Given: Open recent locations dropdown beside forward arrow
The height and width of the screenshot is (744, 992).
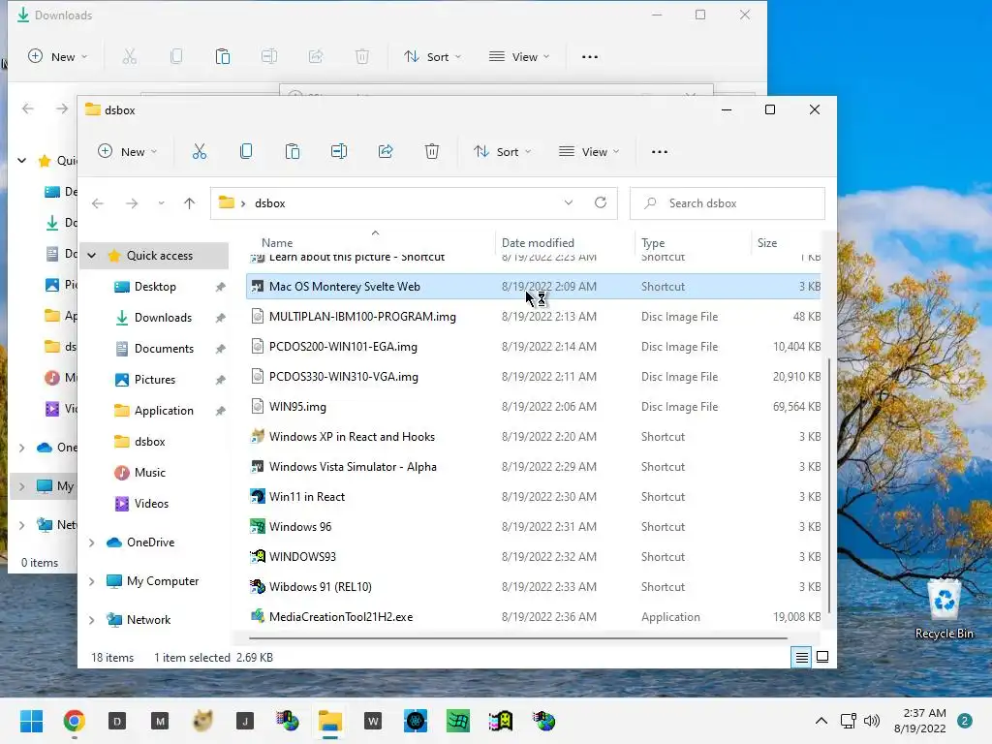Looking at the screenshot, I should pos(162,203).
